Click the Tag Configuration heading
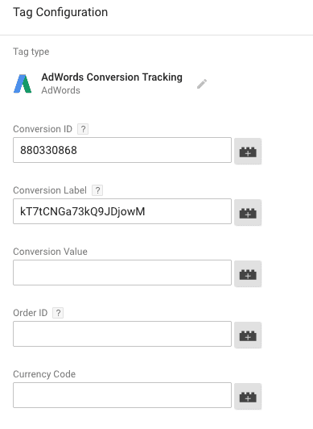 pyautogui.click(x=60, y=12)
